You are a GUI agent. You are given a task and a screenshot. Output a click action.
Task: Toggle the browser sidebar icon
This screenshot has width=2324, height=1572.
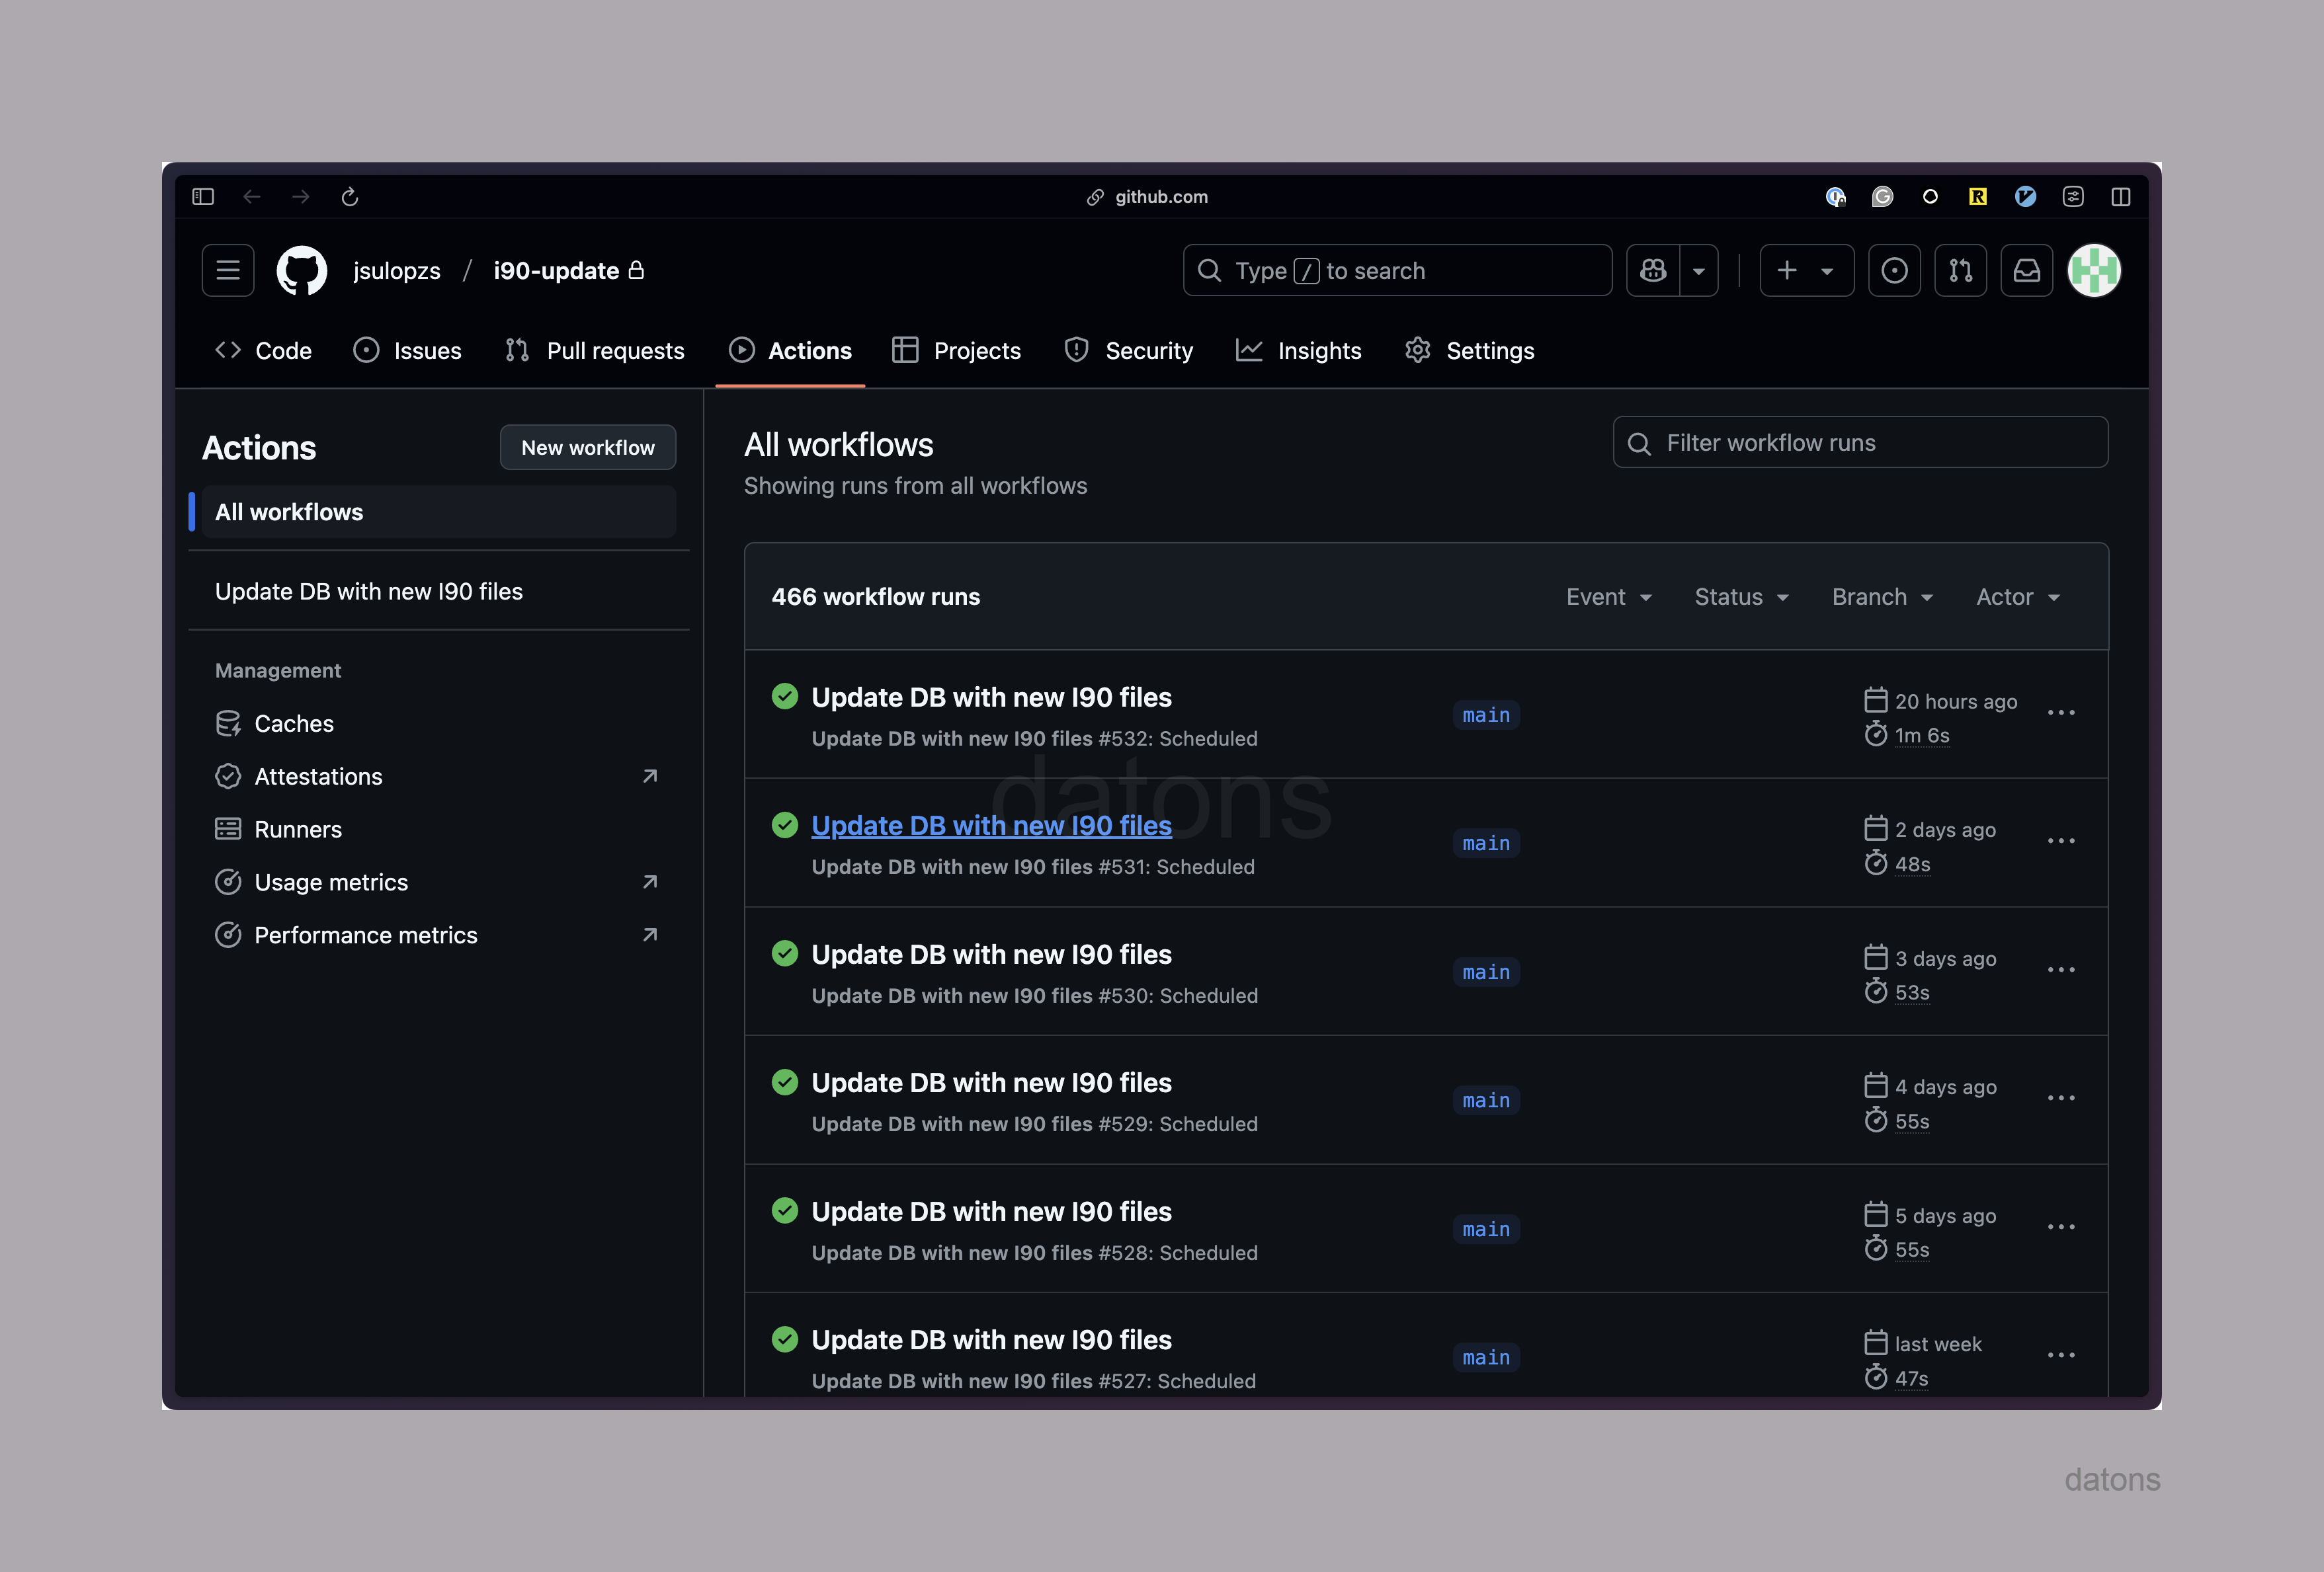203,197
